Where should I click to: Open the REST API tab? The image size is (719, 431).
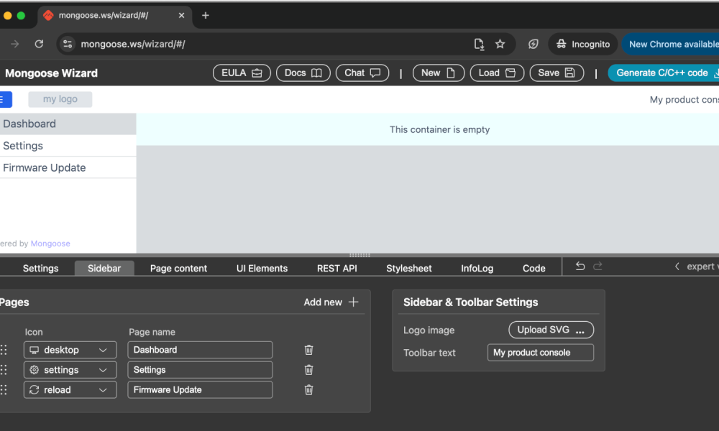(336, 268)
